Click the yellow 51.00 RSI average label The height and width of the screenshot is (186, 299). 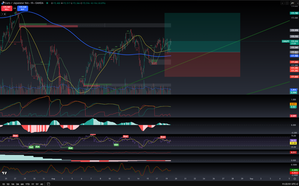tap(293, 143)
